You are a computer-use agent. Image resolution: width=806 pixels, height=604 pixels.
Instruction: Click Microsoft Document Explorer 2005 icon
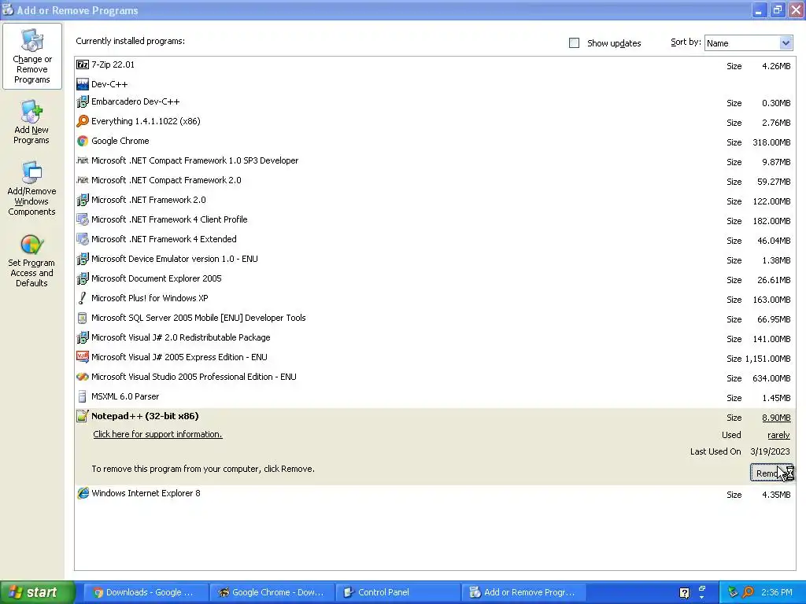pos(82,278)
